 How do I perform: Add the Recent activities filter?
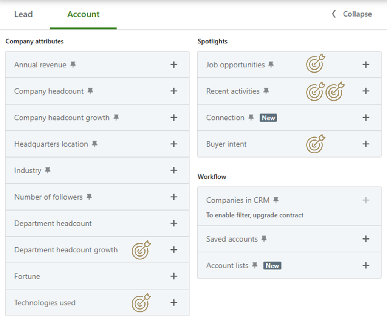[x=366, y=91]
